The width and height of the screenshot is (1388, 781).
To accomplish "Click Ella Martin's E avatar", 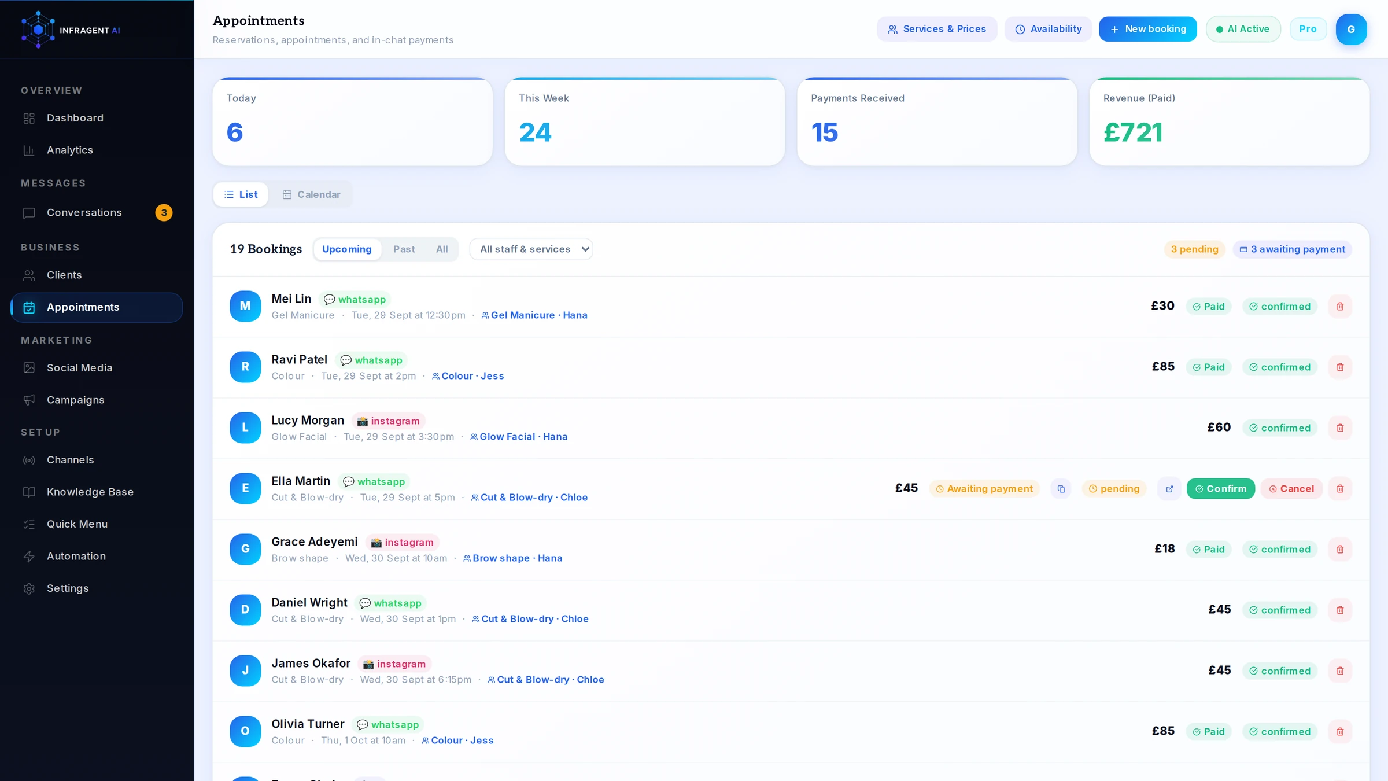I will pyautogui.click(x=245, y=488).
